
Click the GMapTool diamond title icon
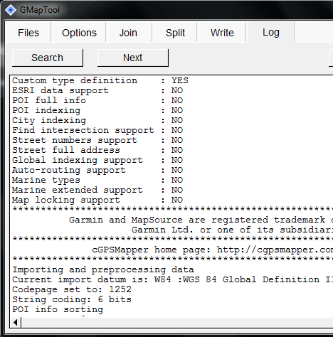tap(11, 10)
